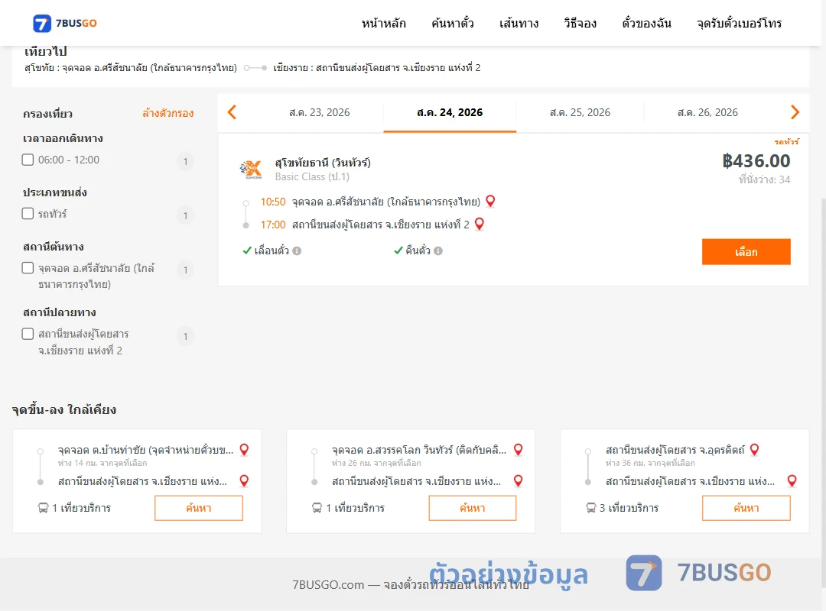Click bus icon beside 3 เที่ยวบริการ

coord(590,508)
